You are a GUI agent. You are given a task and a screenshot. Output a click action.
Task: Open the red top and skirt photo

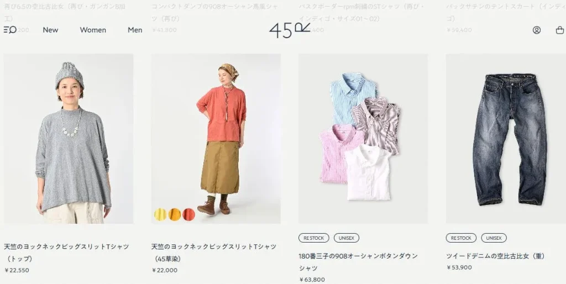(216, 139)
